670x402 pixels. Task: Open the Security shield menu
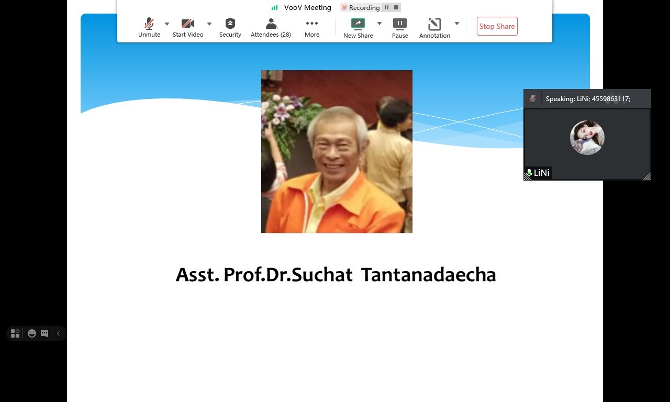(x=230, y=27)
